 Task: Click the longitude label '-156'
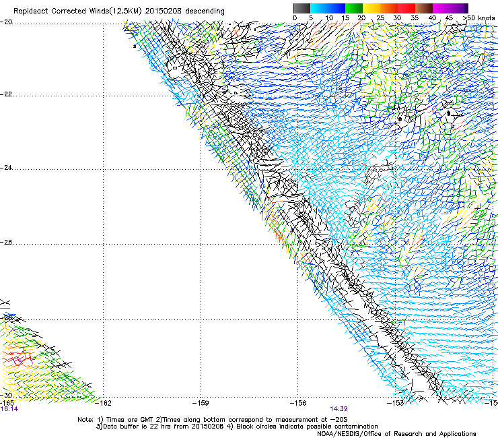298,403
